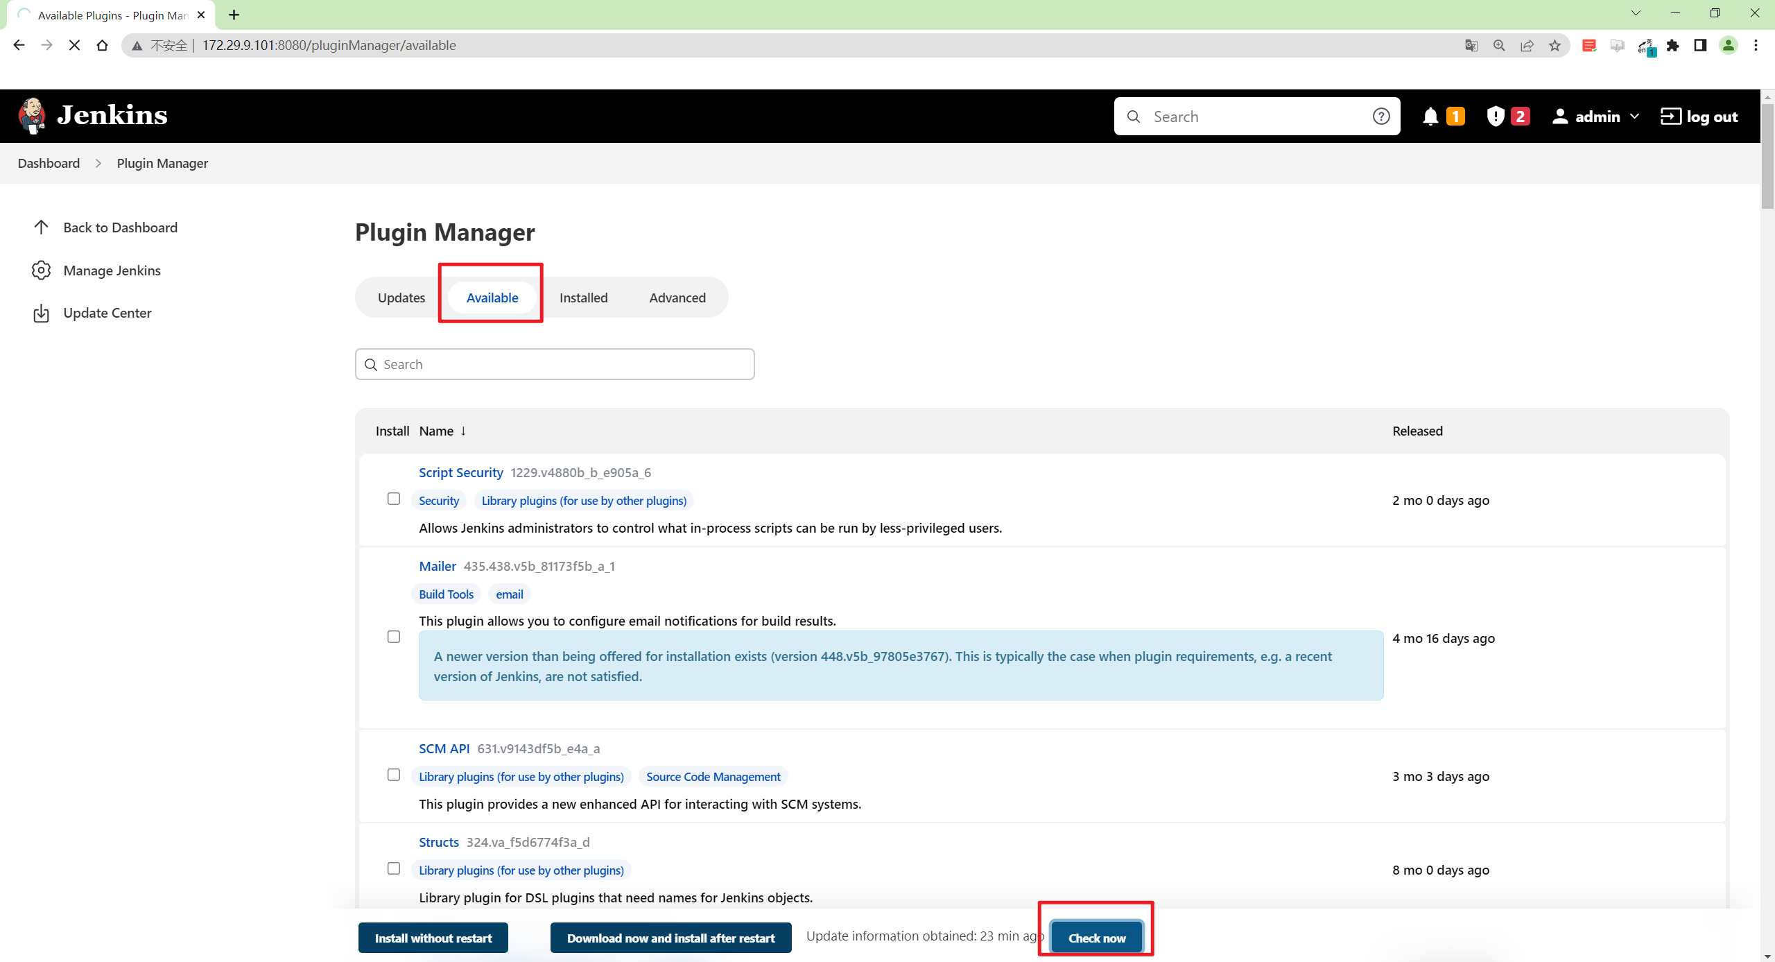1775x962 pixels.
Task: Click the Build Tools category tag
Action: [447, 594]
